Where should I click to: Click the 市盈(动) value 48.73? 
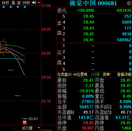[x=126, y=112]
